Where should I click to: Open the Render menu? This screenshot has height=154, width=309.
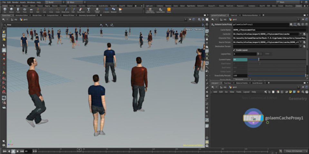point(15,2)
